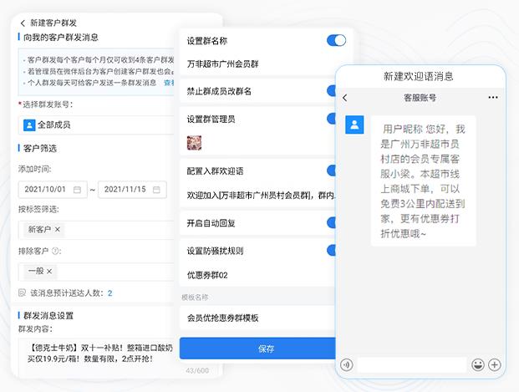Toggle 配置入群欢迎语 switch
519x392 pixels.
tap(331, 171)
